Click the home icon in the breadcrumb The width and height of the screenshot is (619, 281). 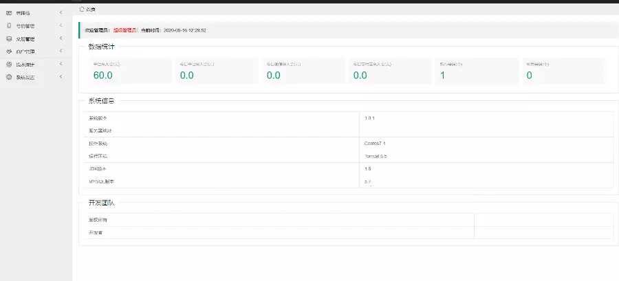tap(82, 10)
